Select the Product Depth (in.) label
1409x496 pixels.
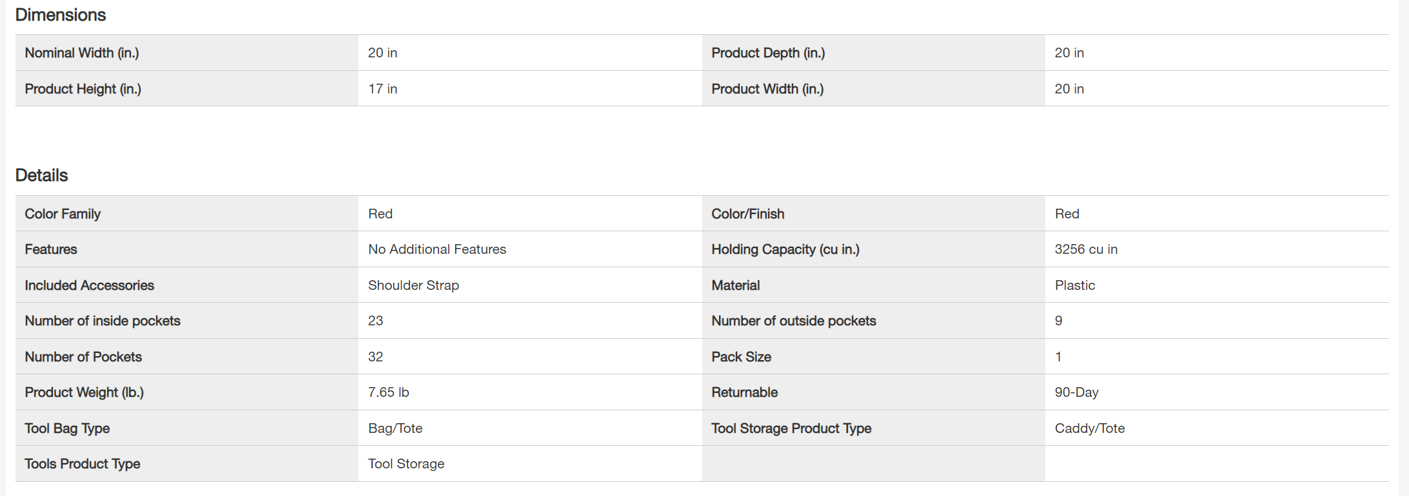(x=768, y=53)
